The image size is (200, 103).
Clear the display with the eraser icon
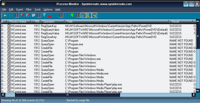pos(33,16)
